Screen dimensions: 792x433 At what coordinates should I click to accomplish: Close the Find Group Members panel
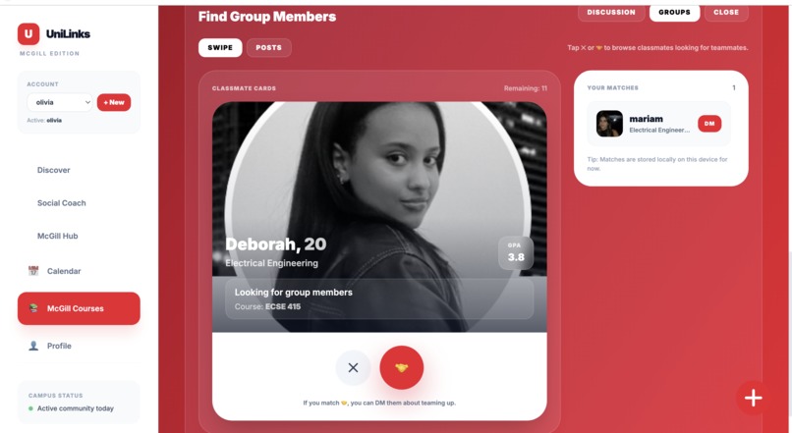[726, 12]
